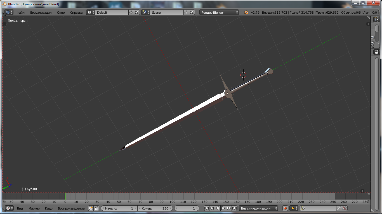
Task: Click the Конец end frame field
Action: pyautogui.click(x=155, y=208)
